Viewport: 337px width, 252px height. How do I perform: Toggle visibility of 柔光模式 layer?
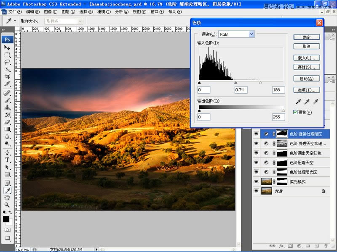[x=256, y=181]
